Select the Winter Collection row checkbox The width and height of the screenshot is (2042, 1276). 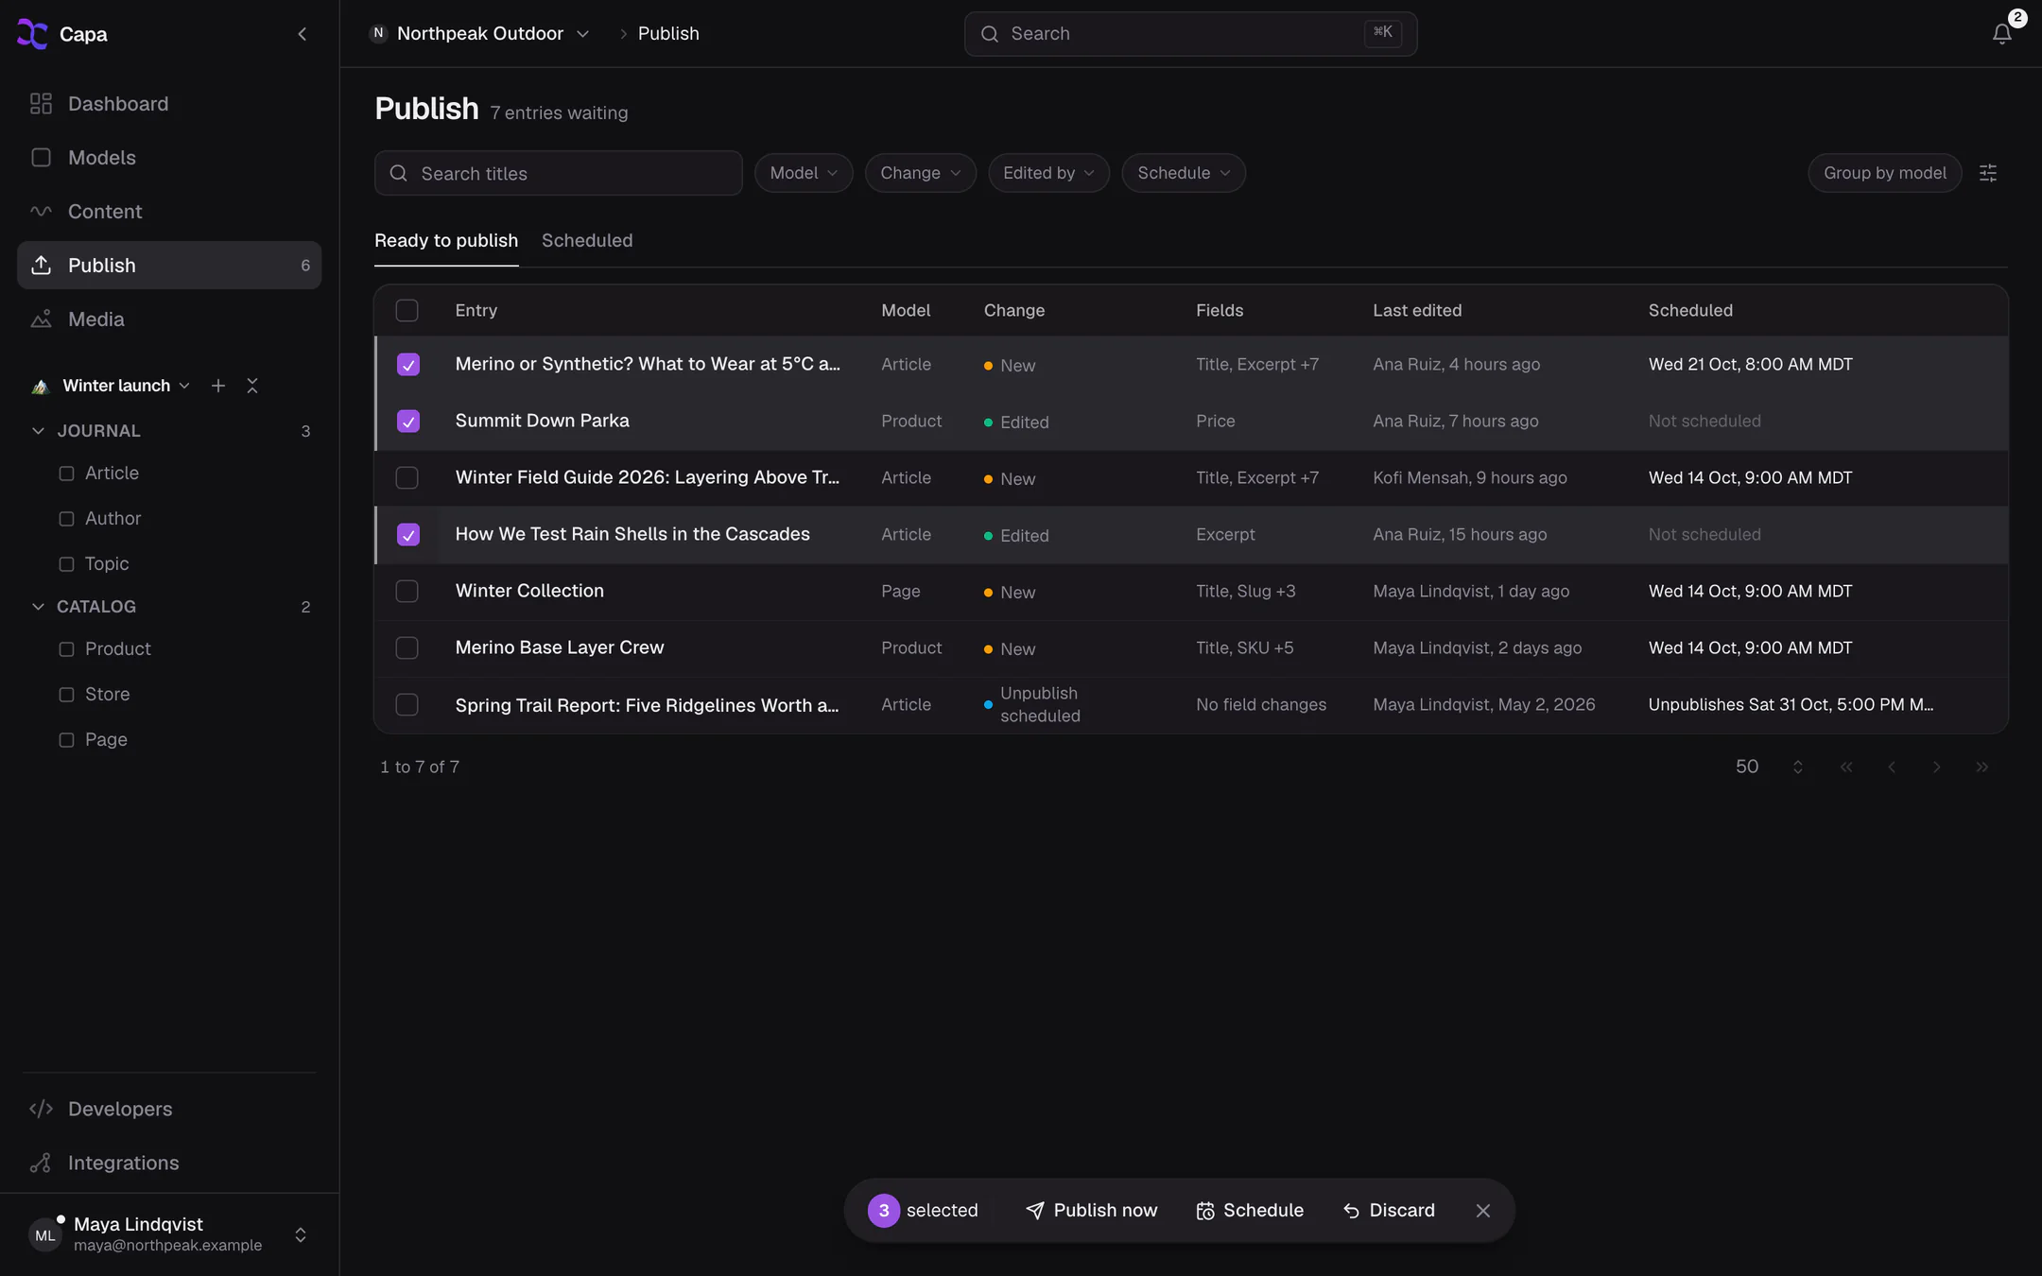[x=407, y=592]
